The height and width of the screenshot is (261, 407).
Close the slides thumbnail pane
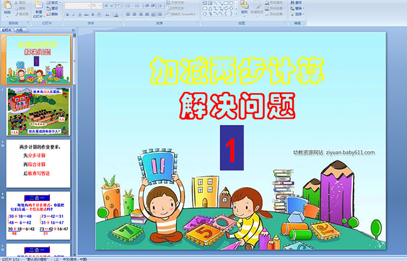coord(73,30)
